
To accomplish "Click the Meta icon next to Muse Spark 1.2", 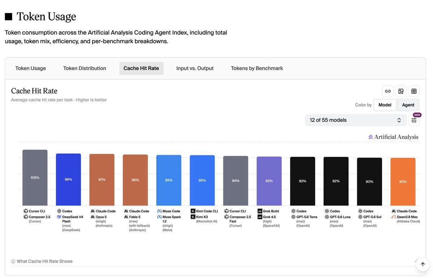I will (x=159, y=217).
